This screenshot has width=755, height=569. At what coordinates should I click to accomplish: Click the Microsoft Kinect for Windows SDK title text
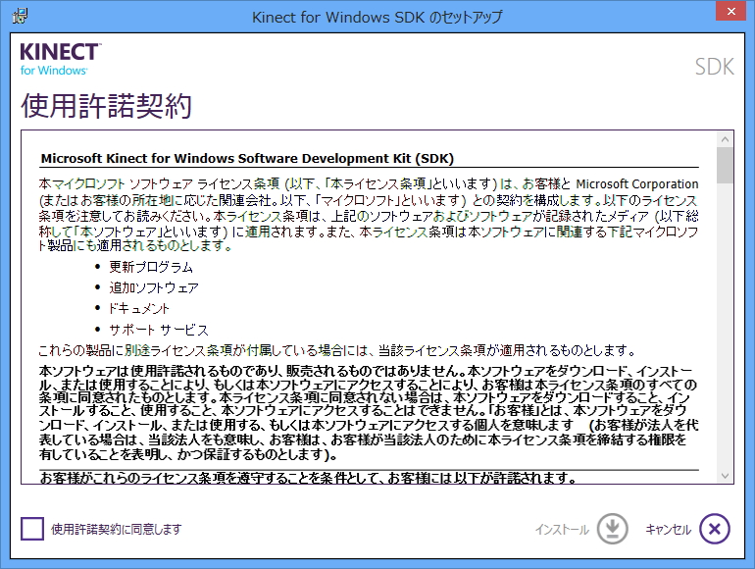pyautogui.click(x=247, y=159)
